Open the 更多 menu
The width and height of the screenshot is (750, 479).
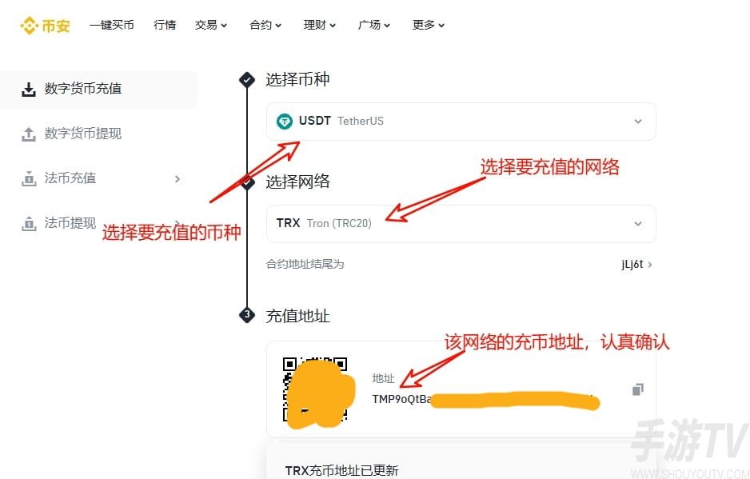(x=428, y=25)
